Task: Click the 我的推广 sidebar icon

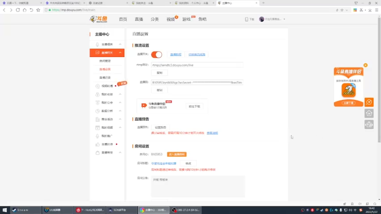Action: [98, 136]
